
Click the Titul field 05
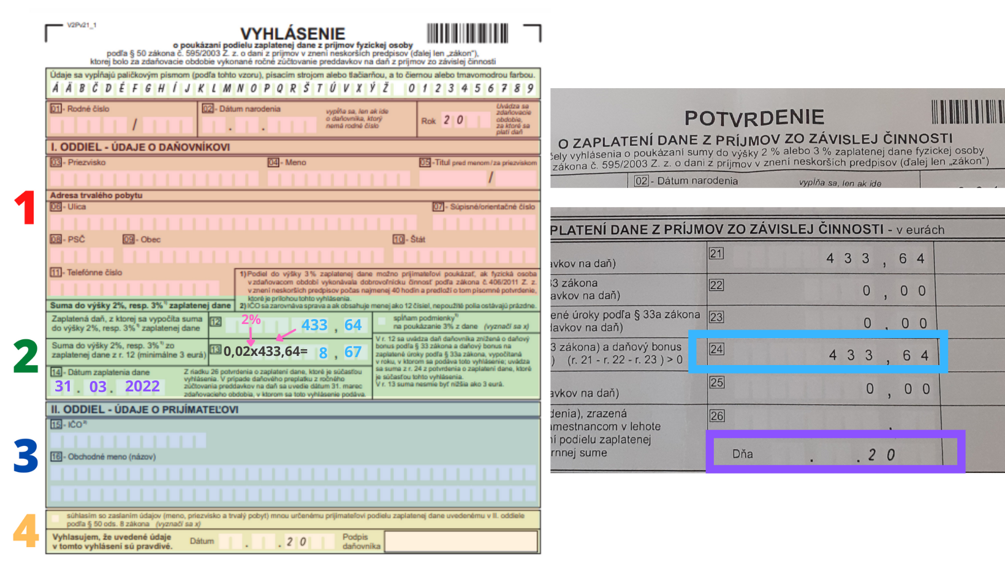tap(478, 178)
